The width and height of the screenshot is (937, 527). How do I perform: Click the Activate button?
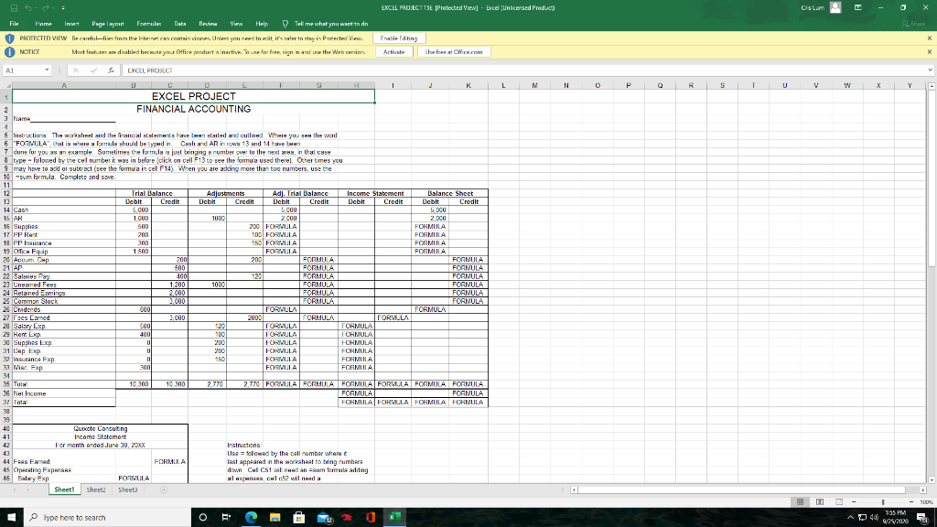(x=393, y=52)
